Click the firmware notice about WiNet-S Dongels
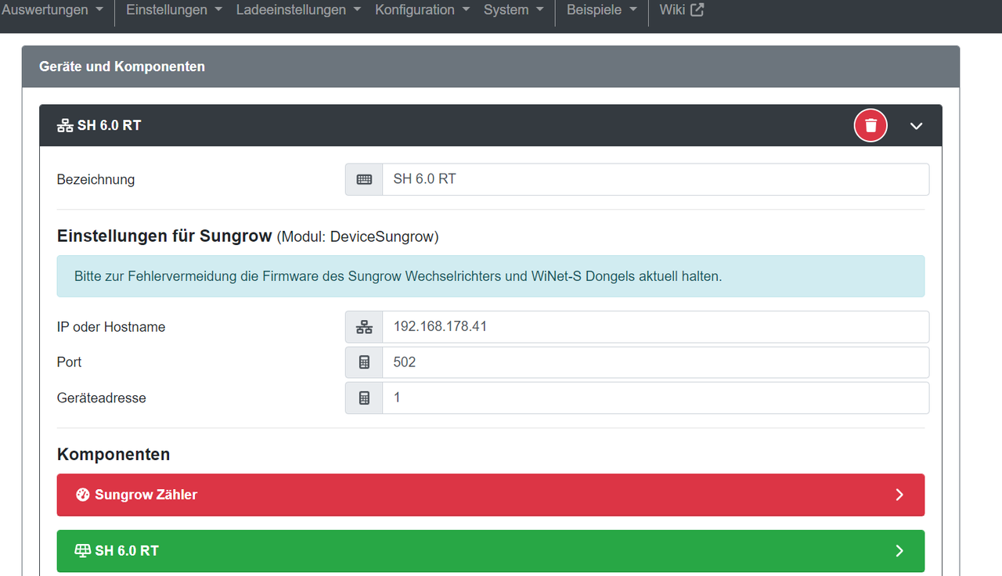1002x576 pixels. [491, 276]
